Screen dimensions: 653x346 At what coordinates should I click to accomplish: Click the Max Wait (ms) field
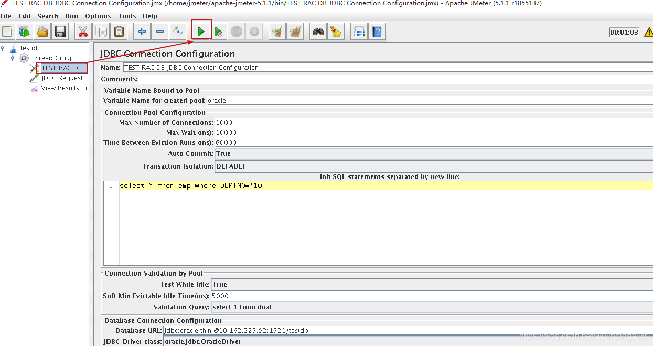pyautogui.click(x=434, y=132)
